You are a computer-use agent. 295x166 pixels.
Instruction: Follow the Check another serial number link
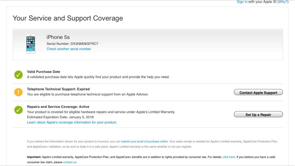[x=69, y=49]
